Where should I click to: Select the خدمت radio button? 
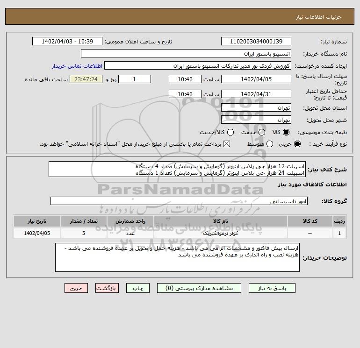(x=262, y=132)
